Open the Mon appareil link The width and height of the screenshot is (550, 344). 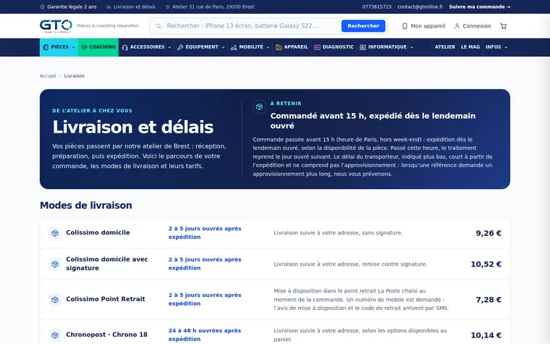[x=424, y=26]
